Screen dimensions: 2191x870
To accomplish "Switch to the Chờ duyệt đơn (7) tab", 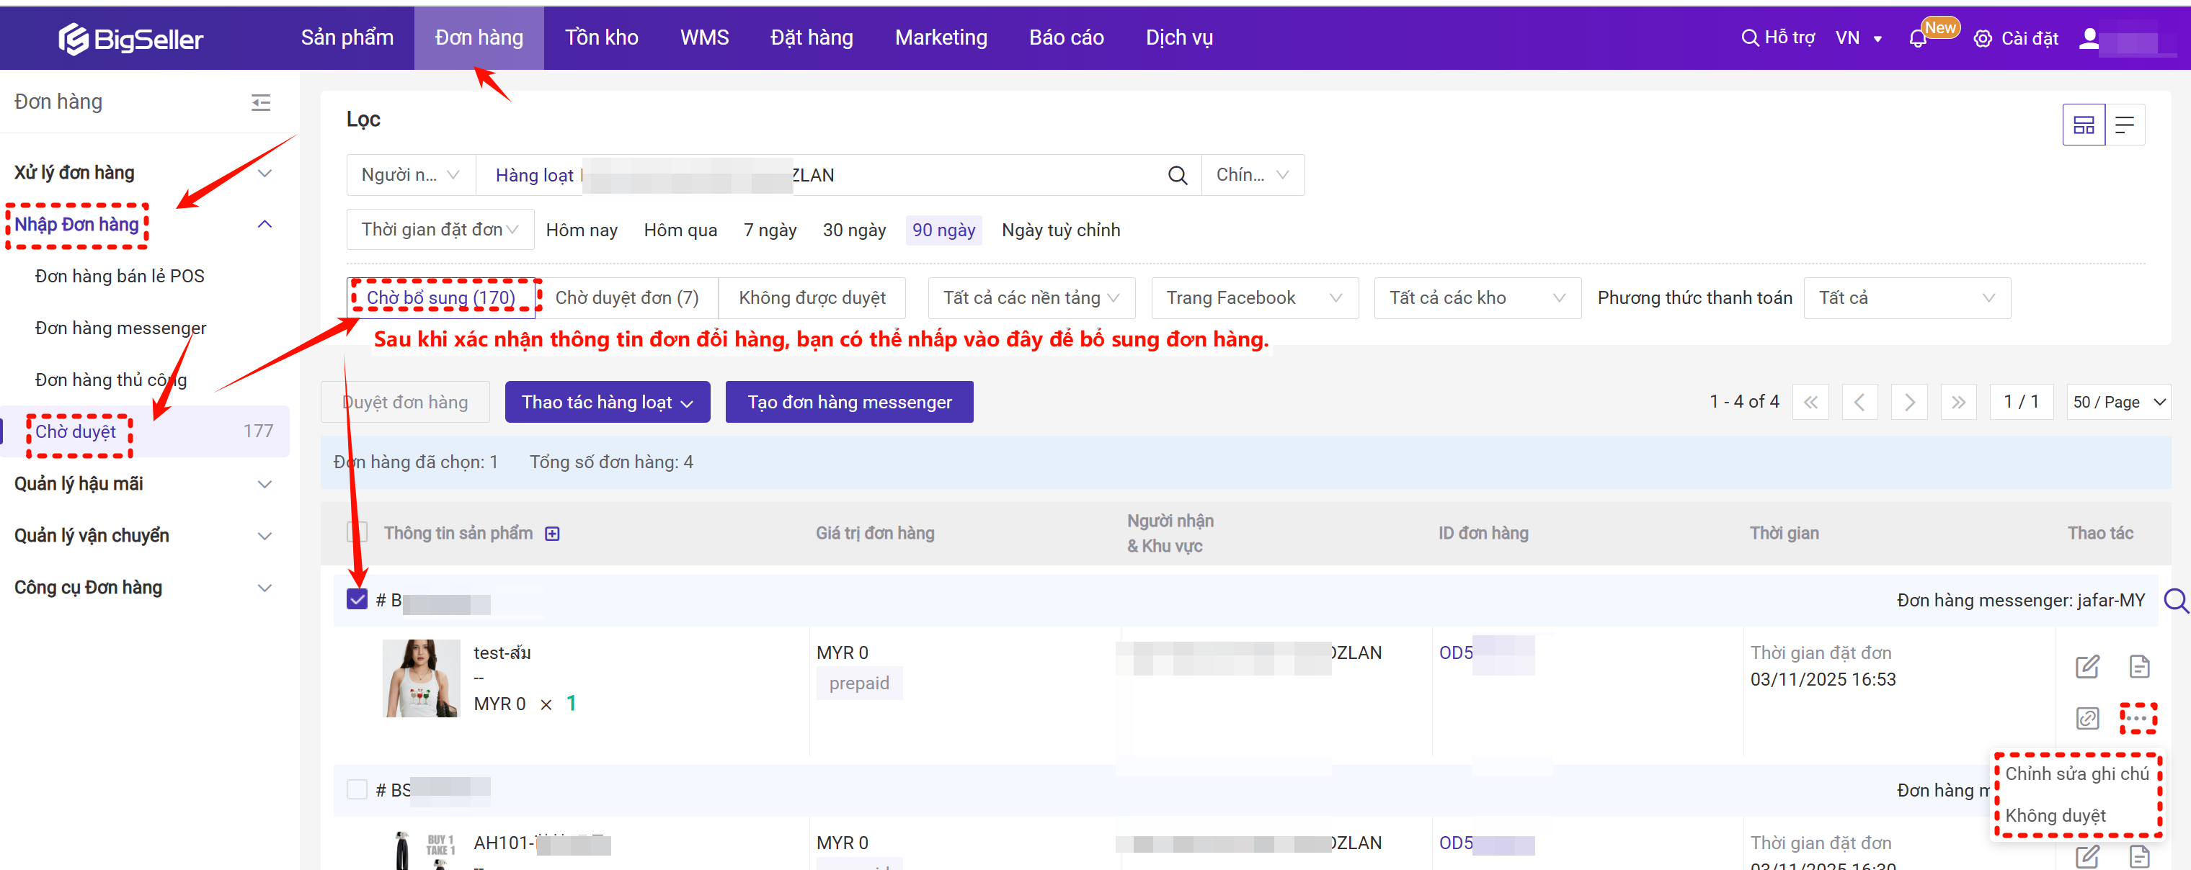I will pyautogui.click(x=627, y=298).
